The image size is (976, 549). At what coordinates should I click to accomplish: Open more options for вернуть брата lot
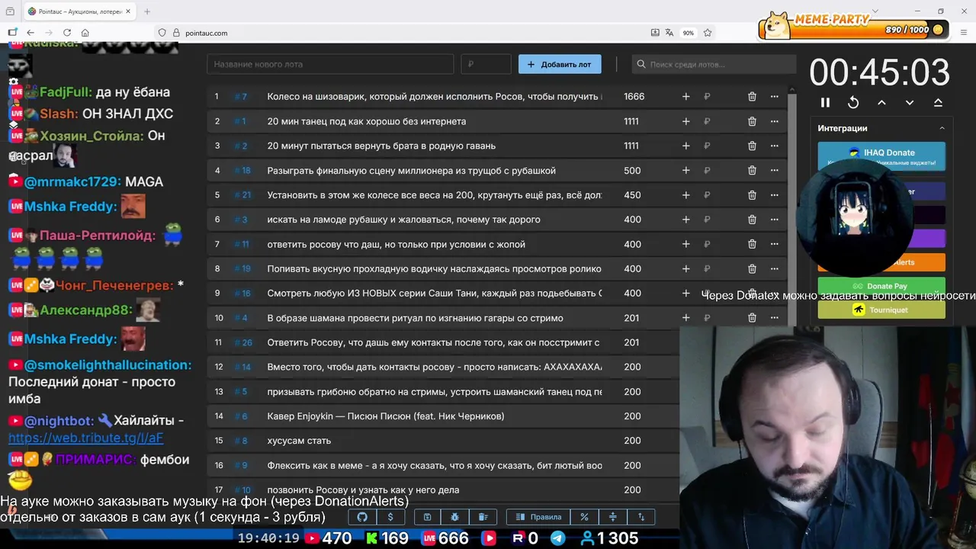(x=774, y=146)
